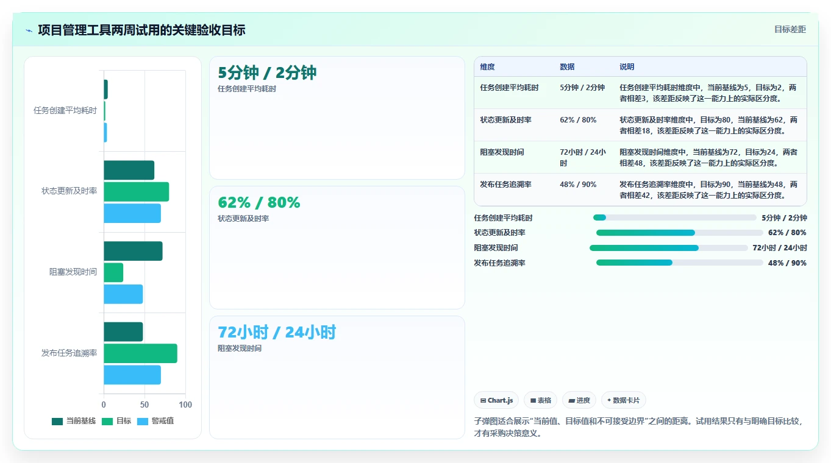Open the 72小时 / 24小时 metric card
The width and height of the screenshot is (831, 463).
[x=337, y=377]
